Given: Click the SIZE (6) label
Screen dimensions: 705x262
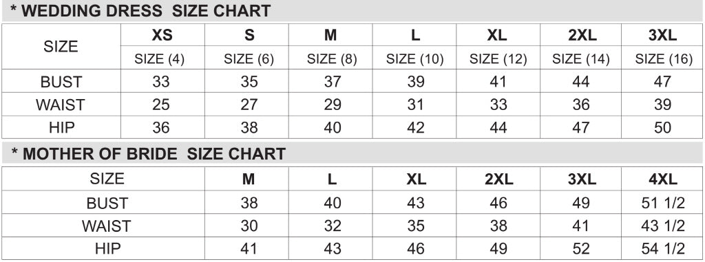Looking at the screenshot, I should coord(249,59).
